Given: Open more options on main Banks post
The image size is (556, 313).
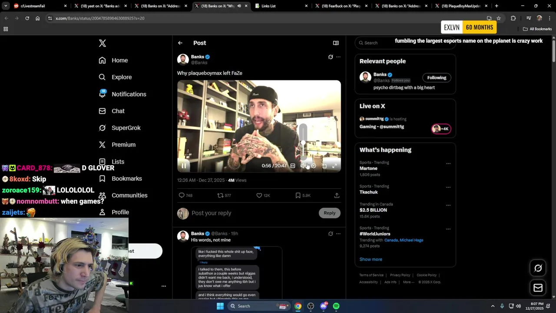Looking at the screenshot, I should point(338,57).
